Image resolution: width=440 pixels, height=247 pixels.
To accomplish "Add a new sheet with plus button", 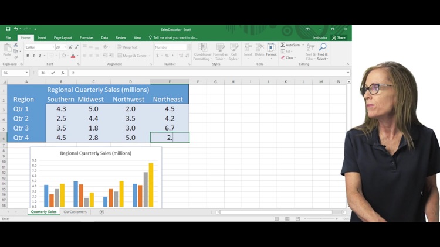I will 102,212.
